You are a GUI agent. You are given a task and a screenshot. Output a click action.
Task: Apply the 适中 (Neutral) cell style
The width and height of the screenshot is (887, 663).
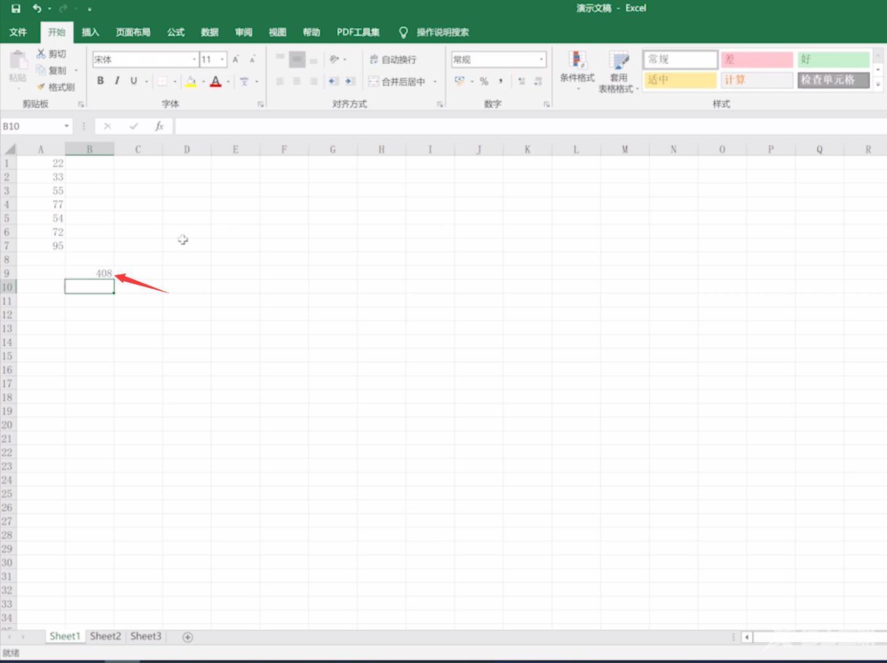[680, 80]
